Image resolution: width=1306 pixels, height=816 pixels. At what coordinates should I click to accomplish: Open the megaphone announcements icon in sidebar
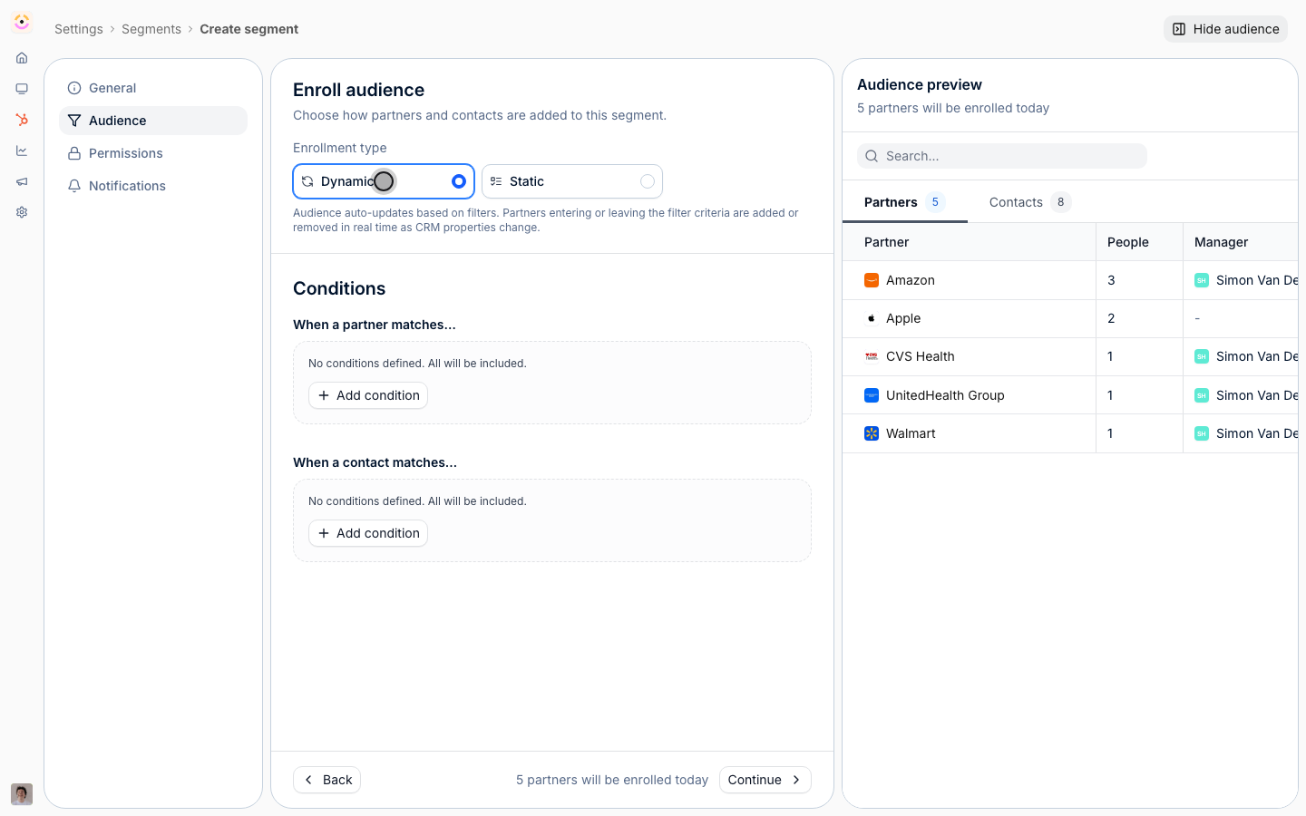click(x=22, y=181)
